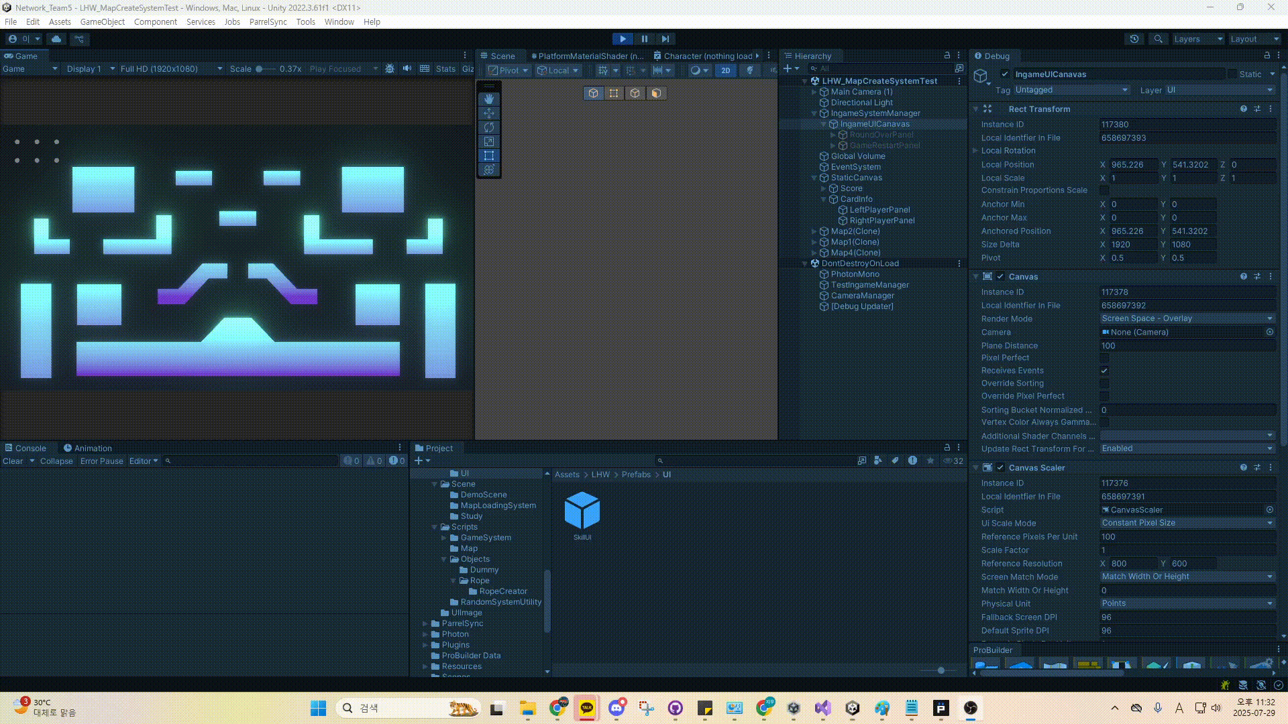Mute audio in Game view
The image size is (1288, 724).
(407, 69)
